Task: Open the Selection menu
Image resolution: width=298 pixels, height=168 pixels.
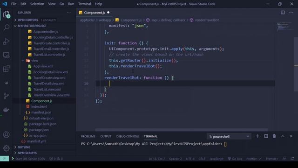Action: [37, 4]
